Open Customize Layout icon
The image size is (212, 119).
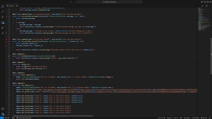pos(211,2)
